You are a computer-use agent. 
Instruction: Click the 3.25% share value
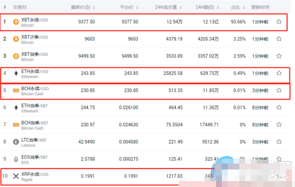(239, 39)
